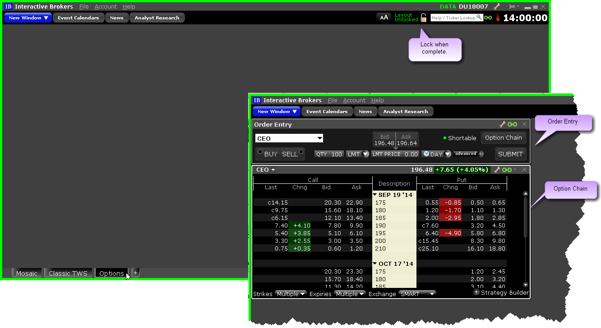The width and height of the screenshot is (601, 328).
Task: Click the clock icon beside DAY
Action: tap(426, 154)
